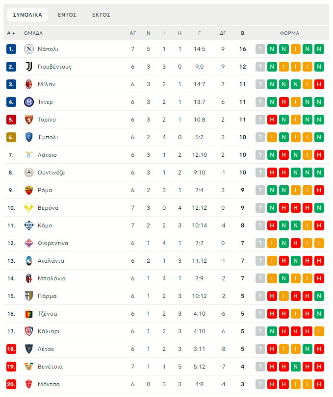Click the Napoli team crest icon

click(x=28, y=49)
